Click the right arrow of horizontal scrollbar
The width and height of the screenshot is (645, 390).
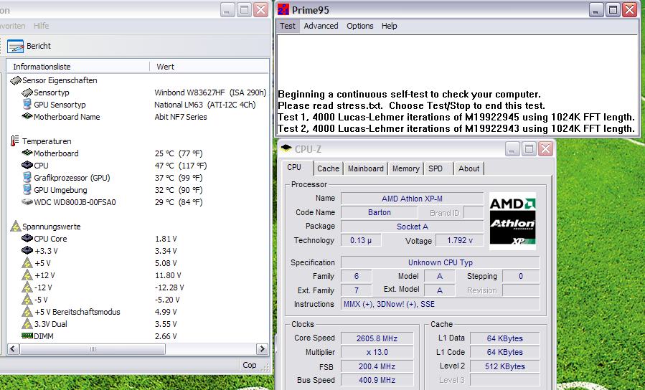[x=262, y=349]
